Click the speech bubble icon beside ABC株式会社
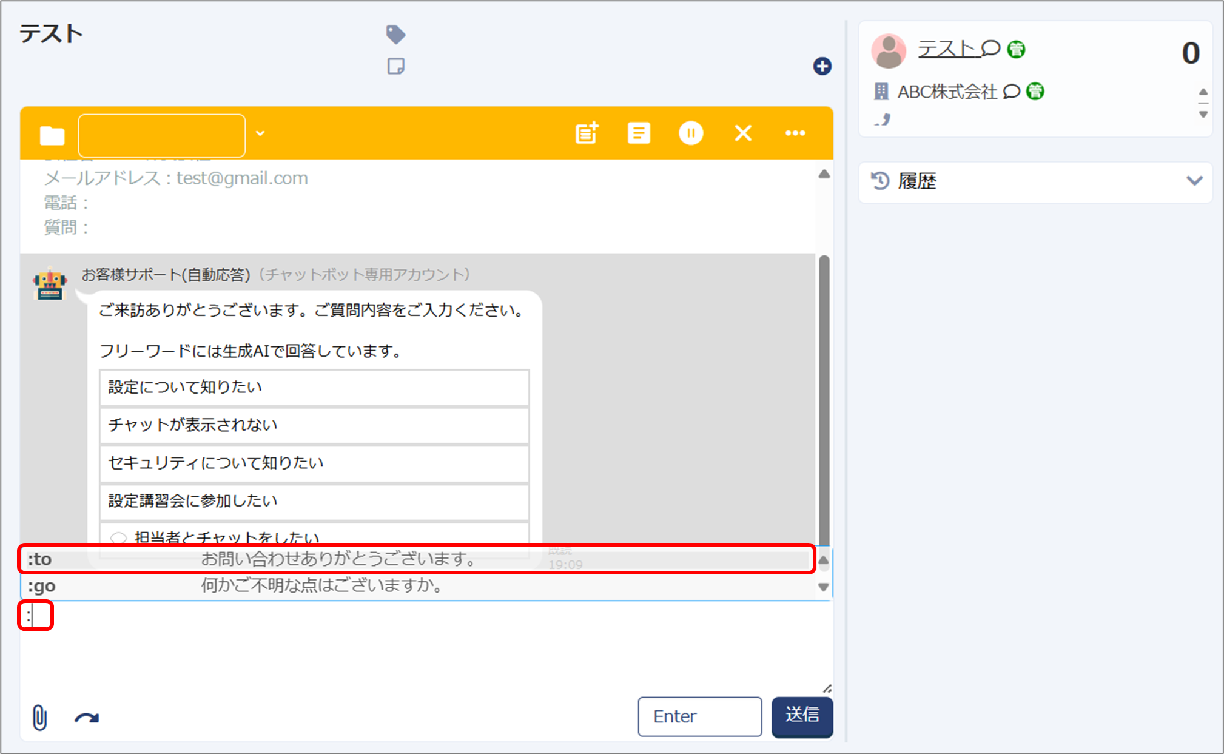 point(1012,92)
